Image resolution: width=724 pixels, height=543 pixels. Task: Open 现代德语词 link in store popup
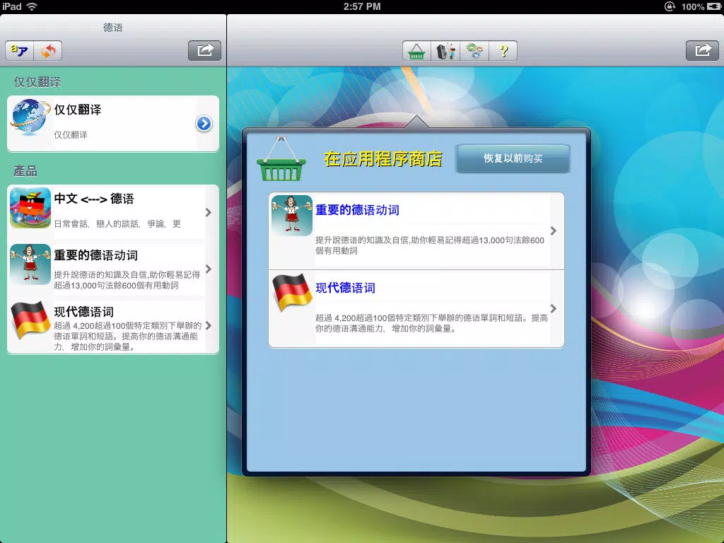(345, 288)
